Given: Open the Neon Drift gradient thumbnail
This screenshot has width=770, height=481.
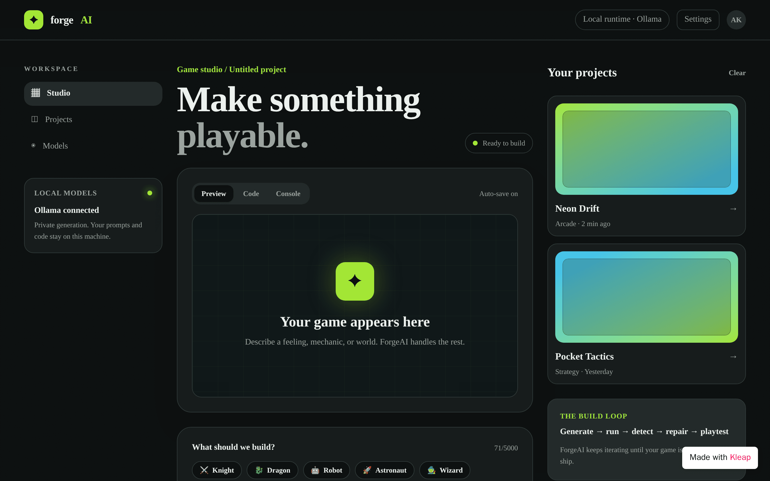Looking at the screenshot, I should point(647,149).
